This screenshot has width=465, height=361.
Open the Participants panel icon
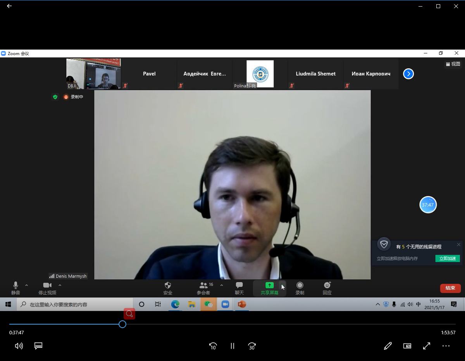203,285
